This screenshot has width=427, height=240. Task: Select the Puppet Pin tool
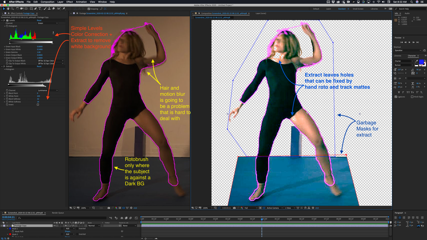(64, 9)
